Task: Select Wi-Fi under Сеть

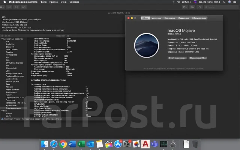Action: (x=8, y=116)
